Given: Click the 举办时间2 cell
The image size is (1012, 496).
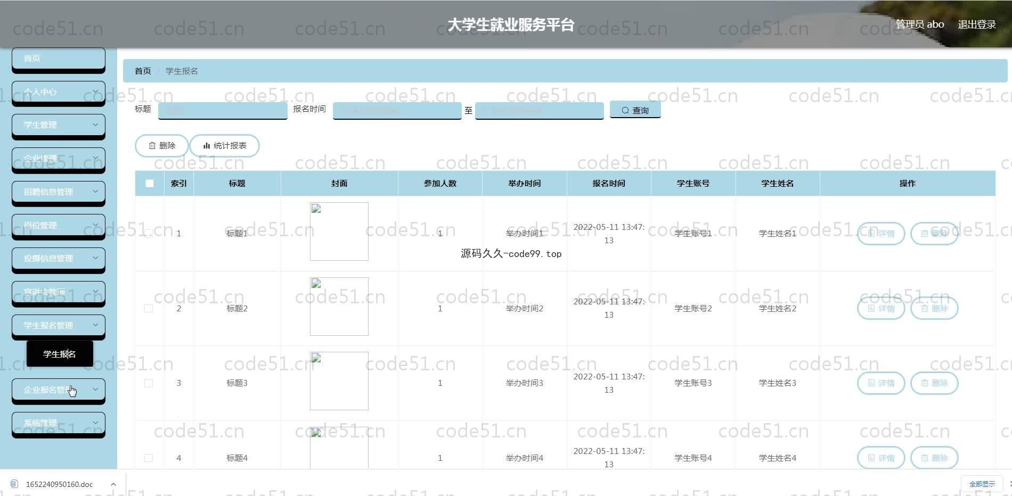Looking at the screenshot, I should pos(525,309).
